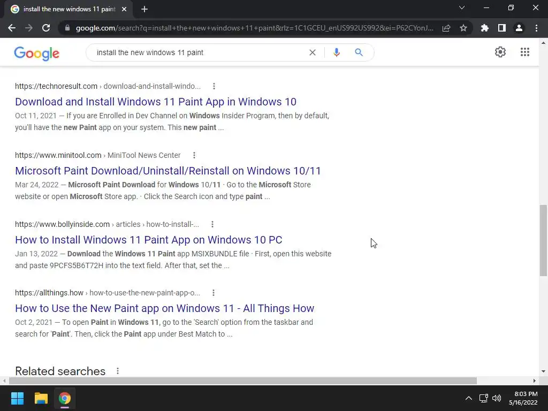Open more options for allthings.how result
The height and width of the screenshot is (411, 548).
[x=213, y=293]
